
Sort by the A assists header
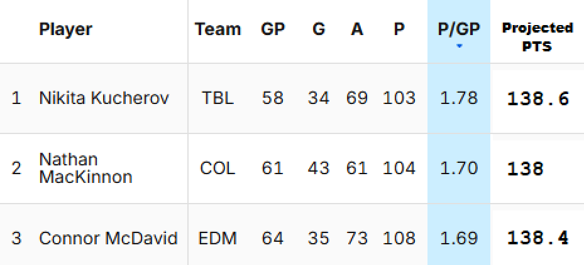tap(357, 29)
